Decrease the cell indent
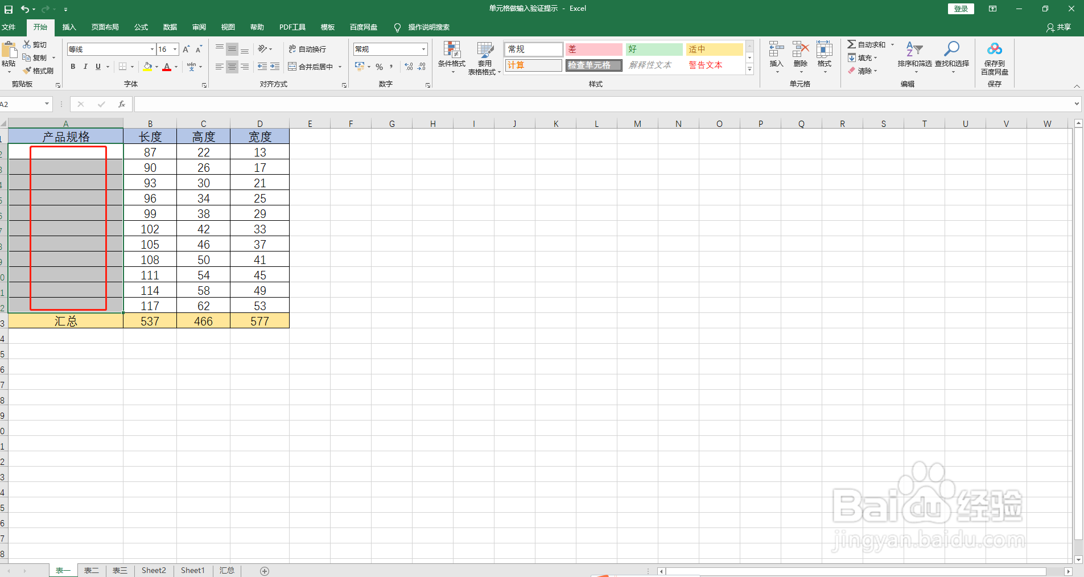This screenshot has width=1084, height=577. (x=262, y=67)
